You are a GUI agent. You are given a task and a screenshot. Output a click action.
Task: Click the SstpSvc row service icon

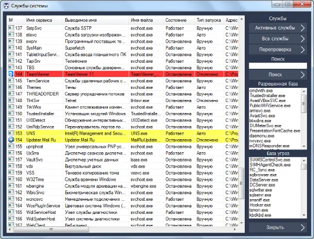click(x=11, y=28)
